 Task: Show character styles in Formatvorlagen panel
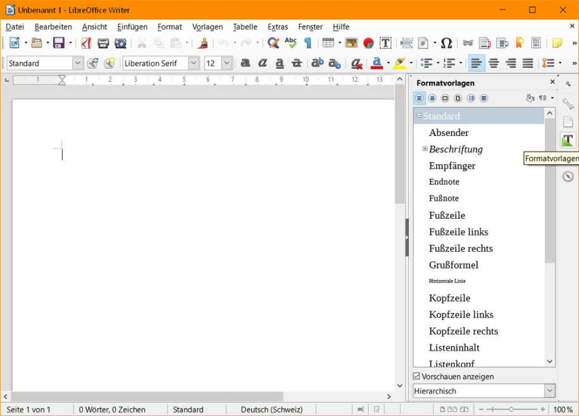pos(432,99)
